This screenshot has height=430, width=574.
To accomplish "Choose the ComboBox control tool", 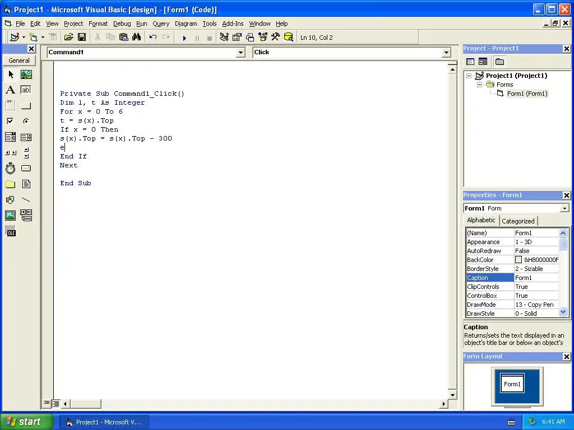I will click(x=11, y=137).
